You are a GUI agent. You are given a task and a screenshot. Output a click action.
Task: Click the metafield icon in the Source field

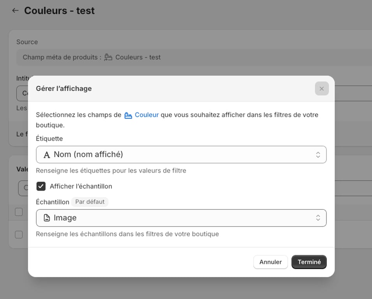(108, 57)
